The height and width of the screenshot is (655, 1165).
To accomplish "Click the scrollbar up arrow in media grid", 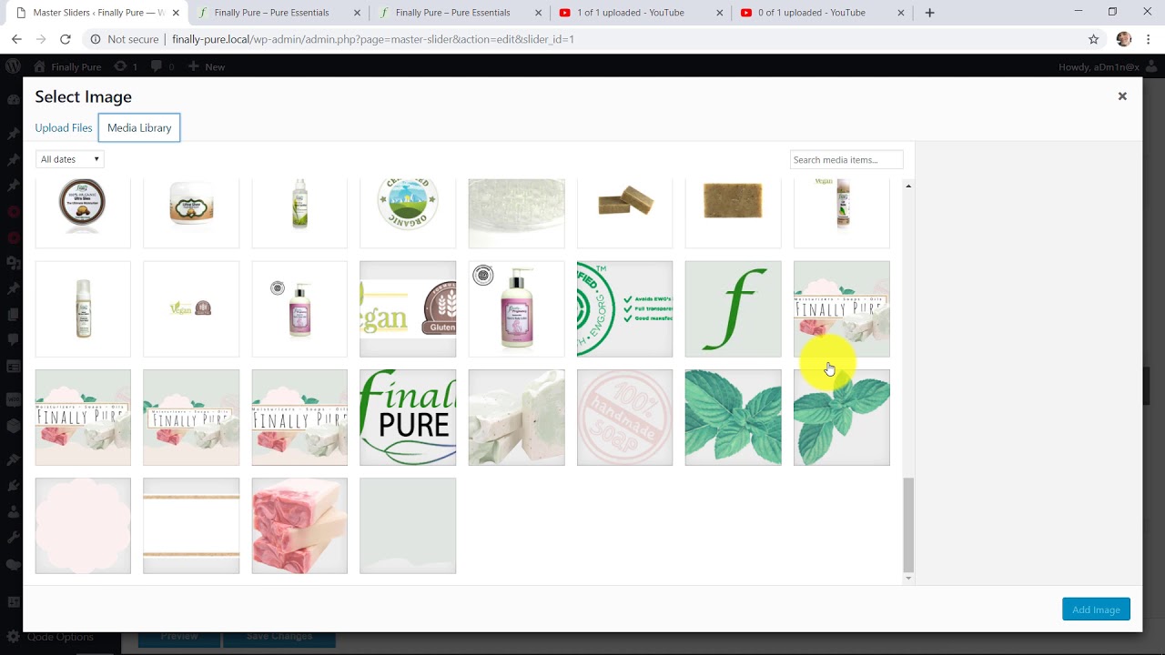I will (907, 186).
